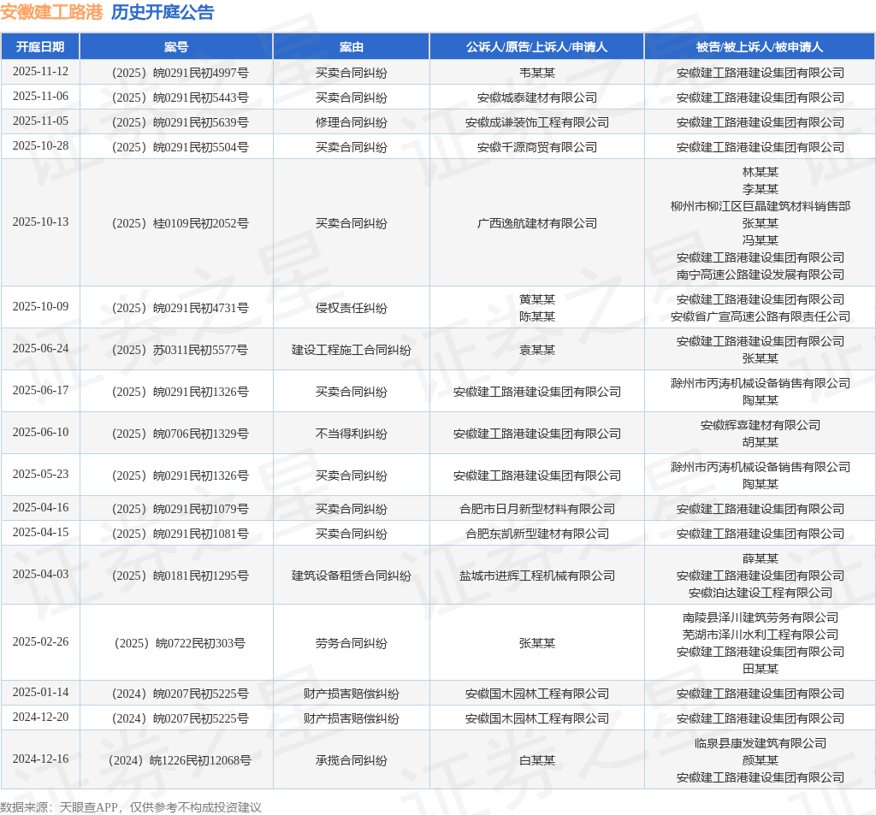Viewport: 876px width, 815px height.
Task: Click defendant 柳州市柳江区巨晶建筑材料销售部
Action: pos(760,206)
